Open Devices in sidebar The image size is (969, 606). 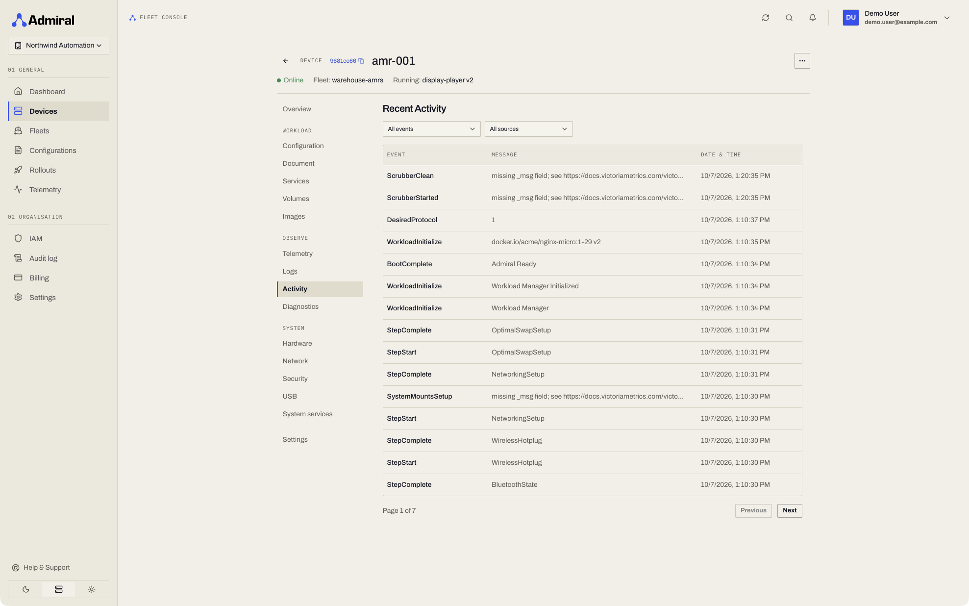pos(58,111)
